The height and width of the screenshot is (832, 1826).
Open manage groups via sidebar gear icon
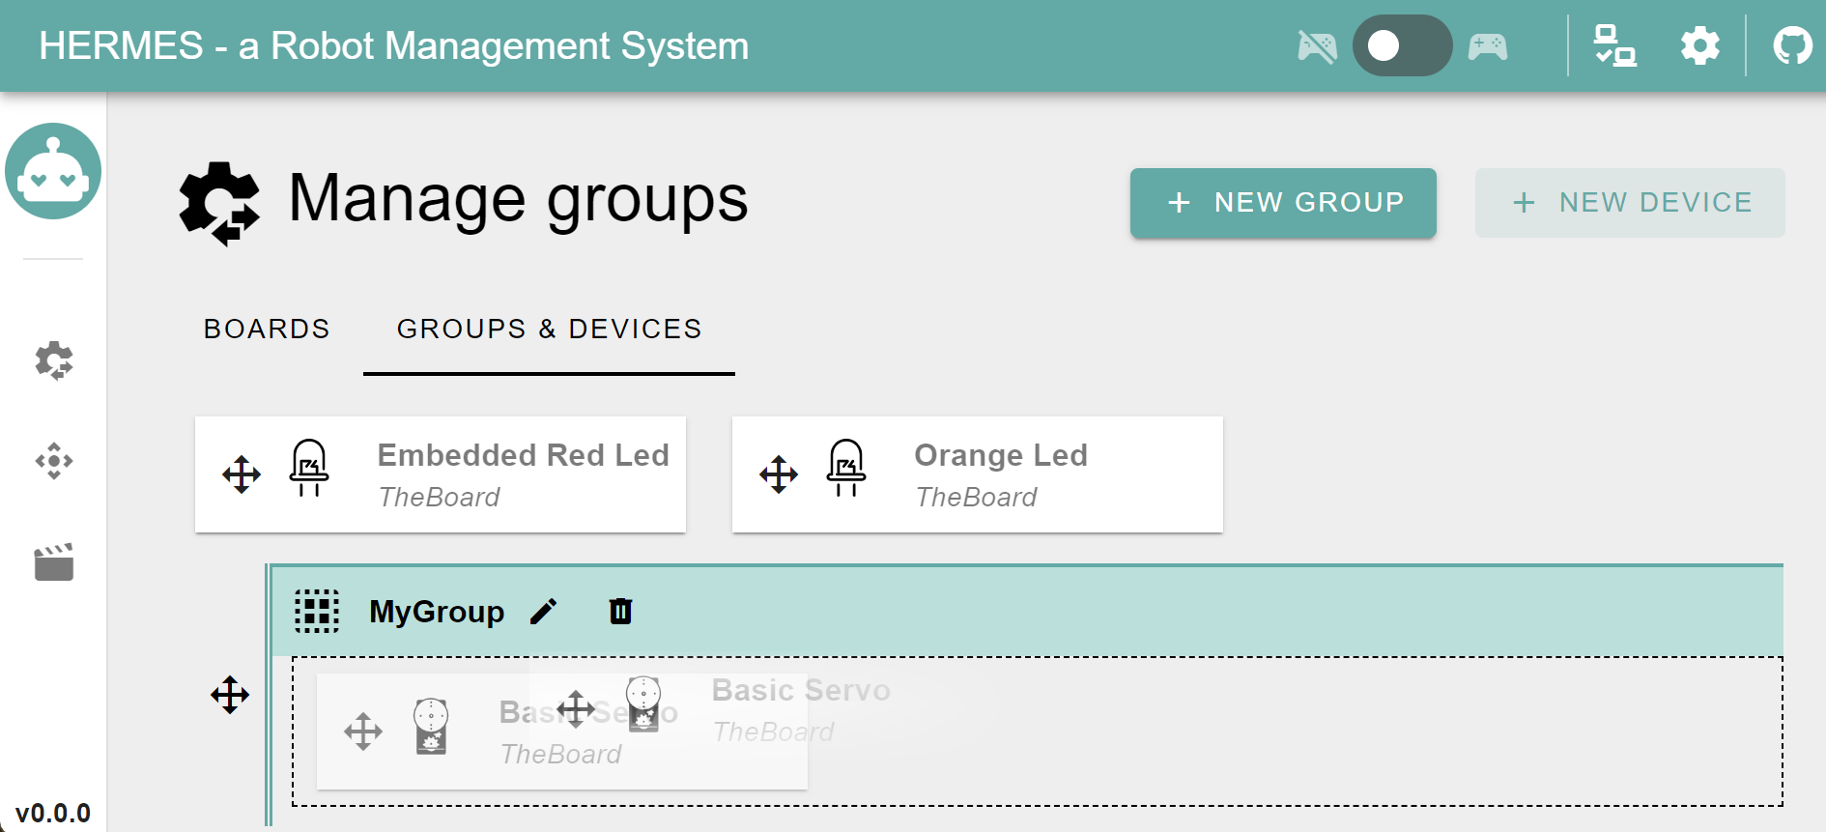coord(54,360)
